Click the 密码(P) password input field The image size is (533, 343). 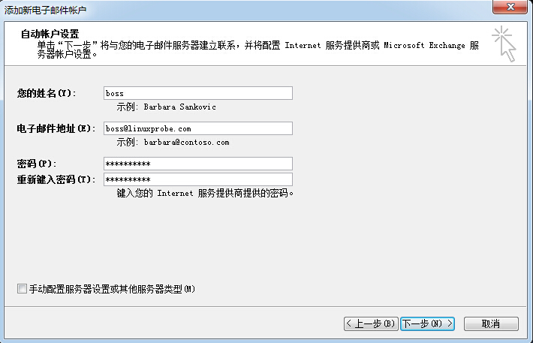coord(197,164)
